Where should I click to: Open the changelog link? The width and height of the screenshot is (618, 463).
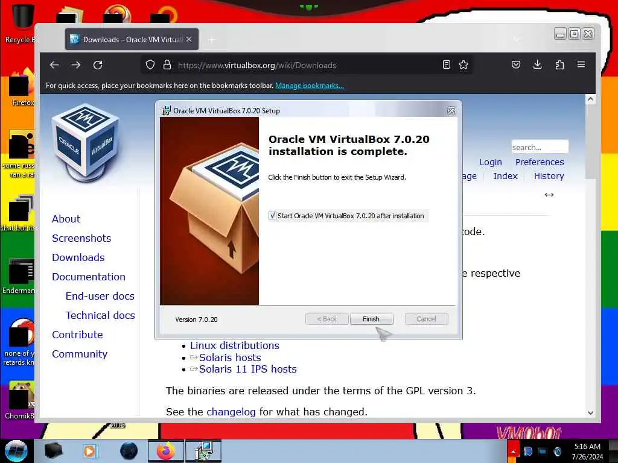[231, 412]
